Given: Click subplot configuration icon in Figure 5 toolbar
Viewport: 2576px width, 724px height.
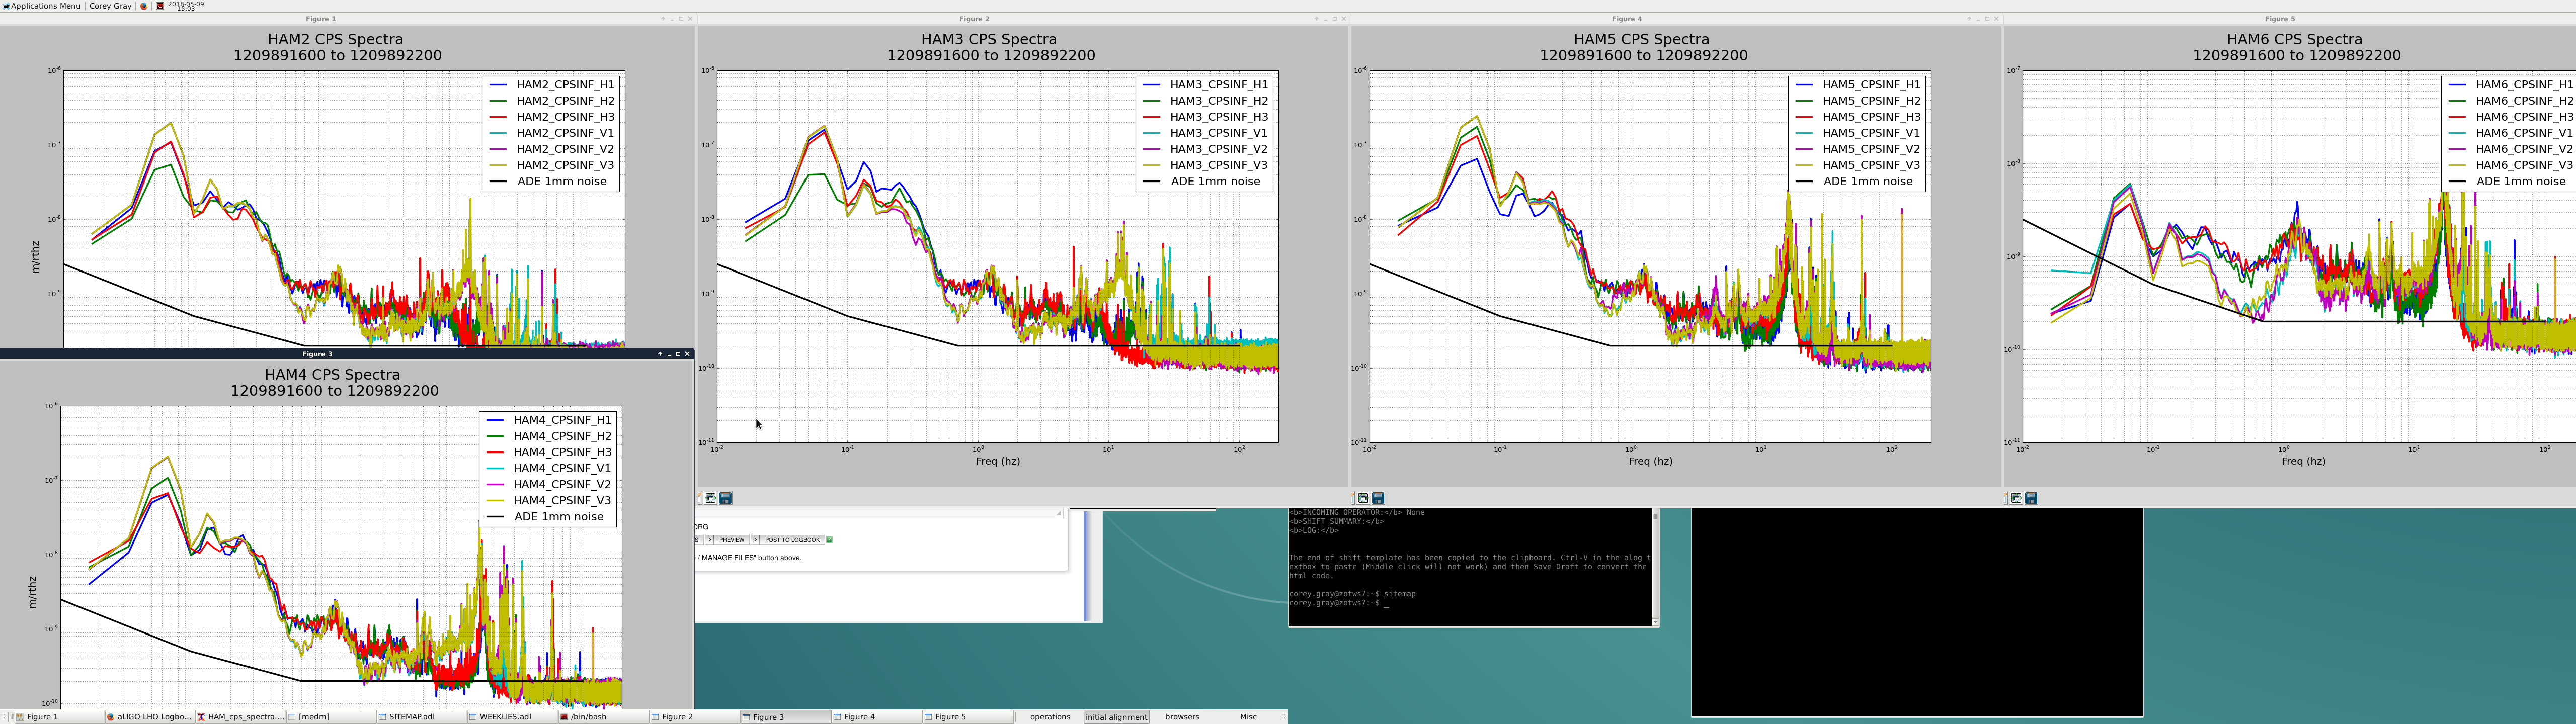Looking at the screenshot, I should pos(2016,498).
